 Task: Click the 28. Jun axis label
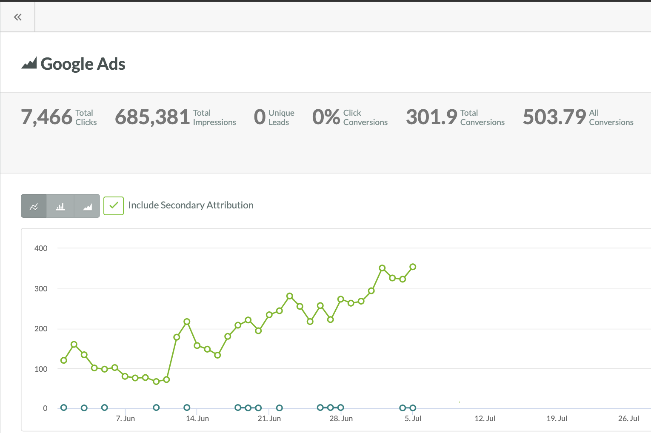coord(341,419)
